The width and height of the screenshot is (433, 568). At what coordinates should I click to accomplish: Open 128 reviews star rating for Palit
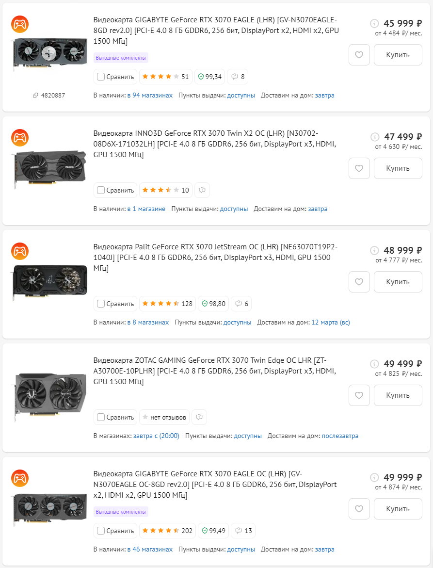(167, 304)
